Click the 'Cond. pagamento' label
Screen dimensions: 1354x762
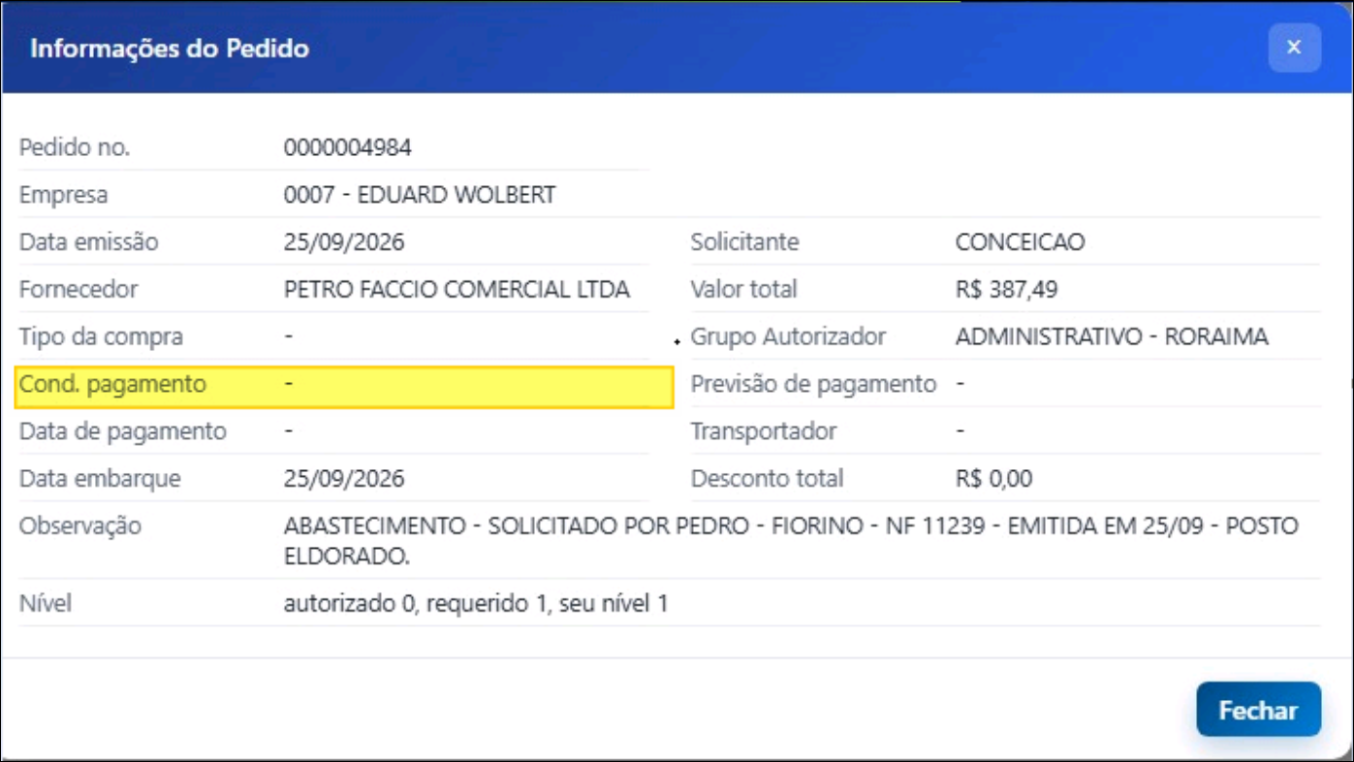(x=112, y=385)
